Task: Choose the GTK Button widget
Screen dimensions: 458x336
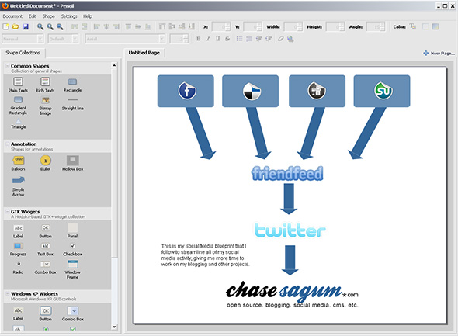Action: 45,231
